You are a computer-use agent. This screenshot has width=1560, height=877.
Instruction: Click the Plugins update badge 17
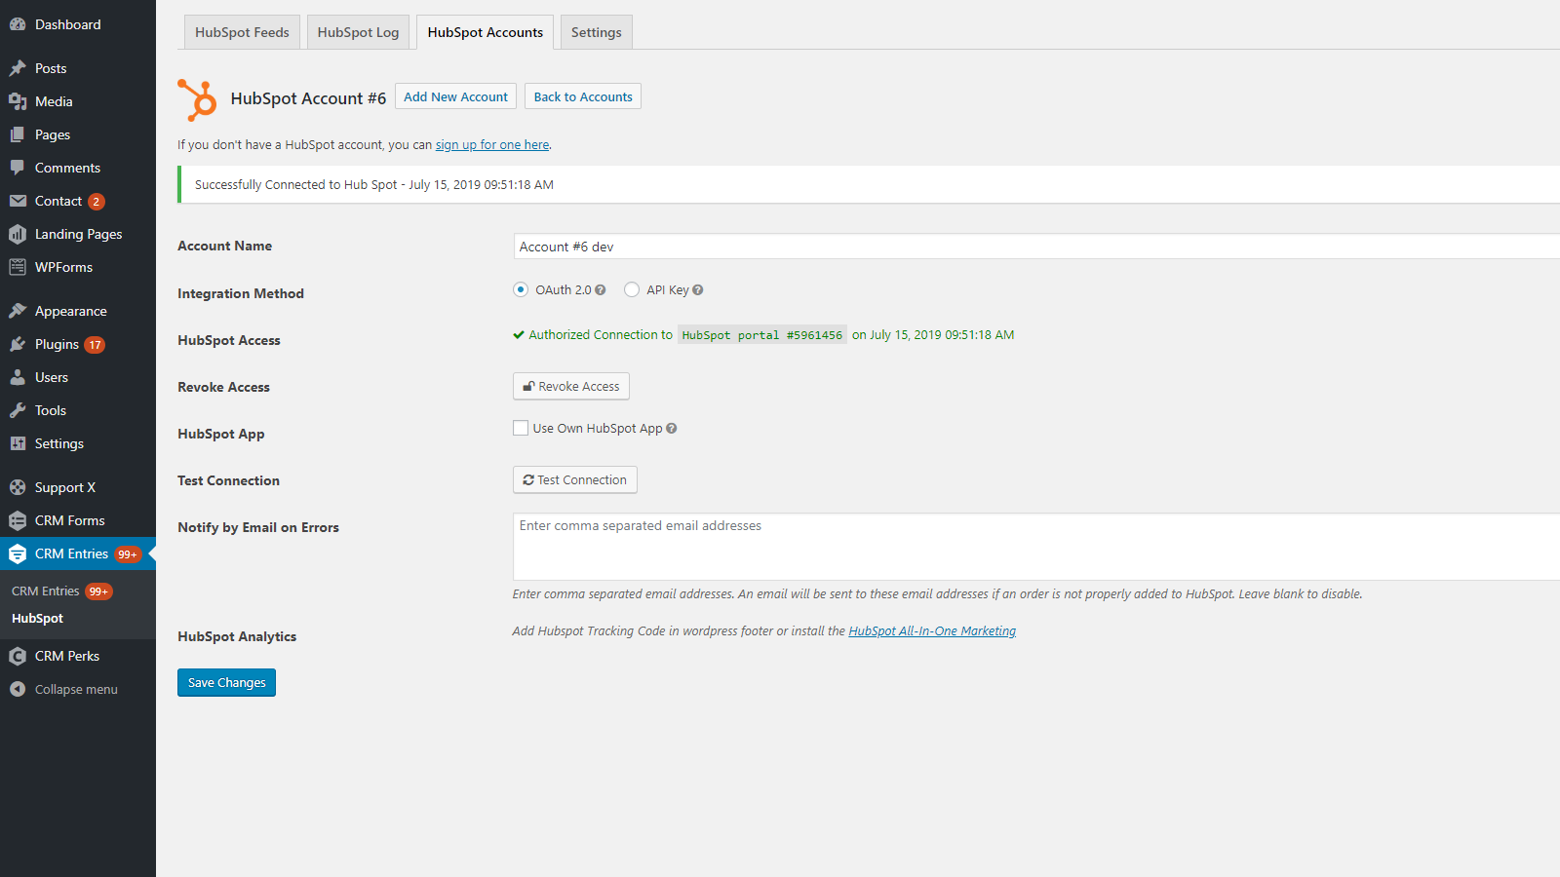click(x=95, y=345)
